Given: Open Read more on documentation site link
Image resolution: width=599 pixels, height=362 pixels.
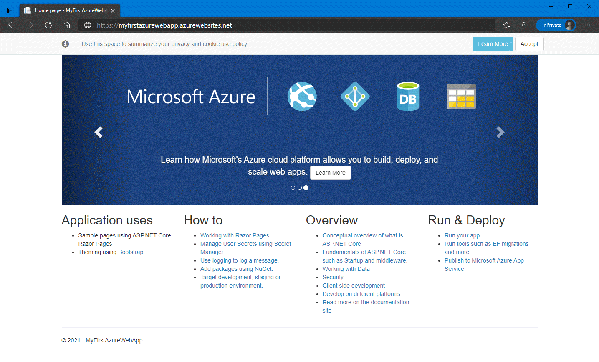Looking at the screenshot, I should pos(366,306).
